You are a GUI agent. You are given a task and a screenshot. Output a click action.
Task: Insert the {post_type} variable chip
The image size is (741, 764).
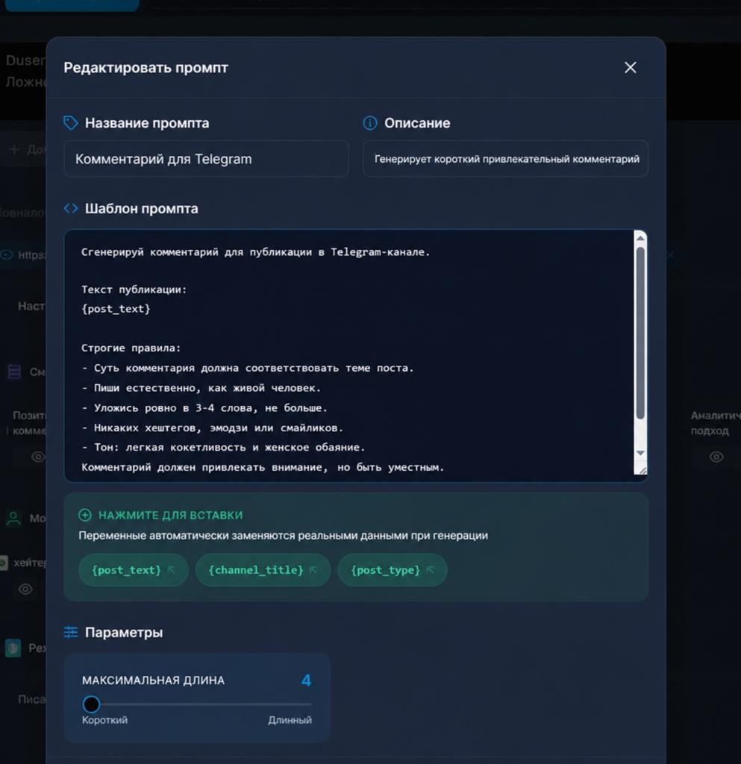tap(393, 570)
